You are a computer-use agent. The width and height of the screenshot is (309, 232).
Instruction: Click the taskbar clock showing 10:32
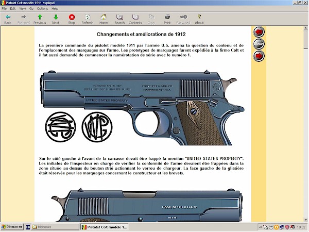(x=301, y=227)
